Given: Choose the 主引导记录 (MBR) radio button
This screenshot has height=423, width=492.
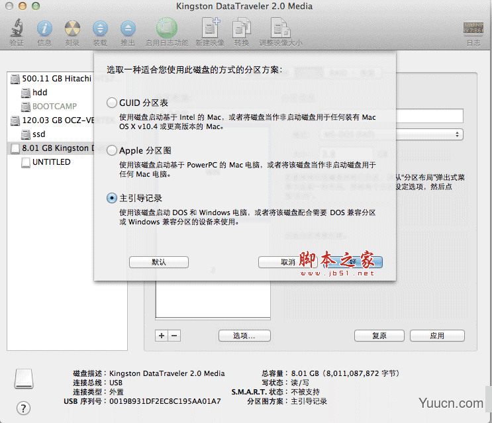Looking at the screenshot, I should [x=112, y=198].
